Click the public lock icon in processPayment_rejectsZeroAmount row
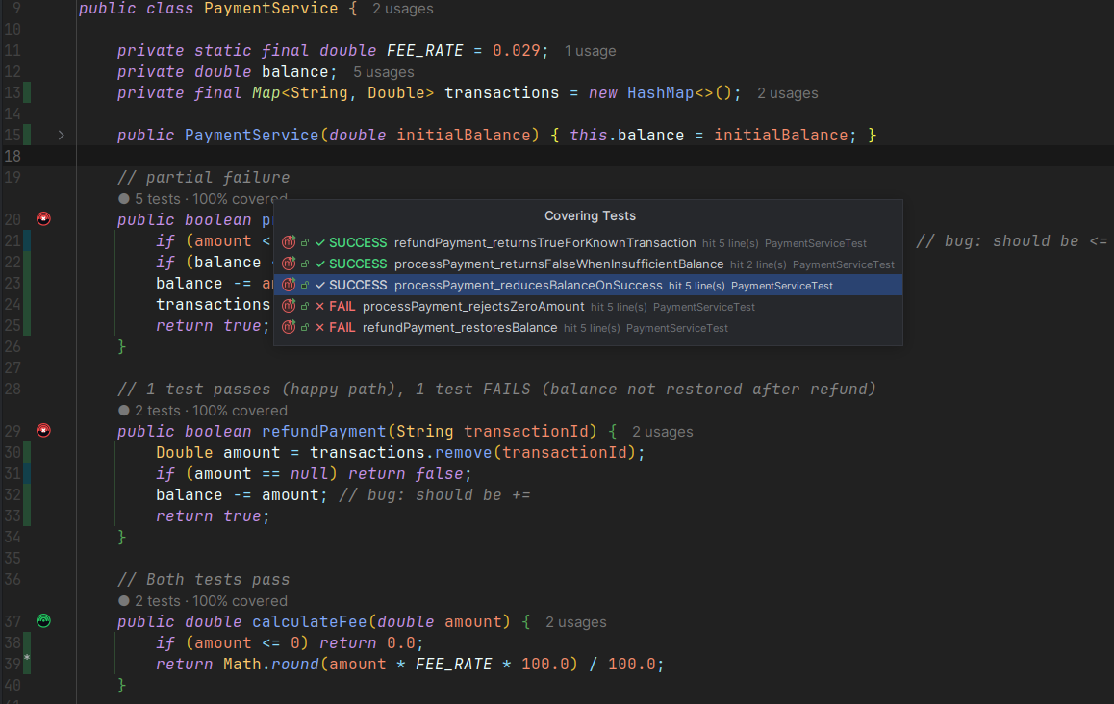The width and height of the screenshot is (1114, 704). click(305, 307)
